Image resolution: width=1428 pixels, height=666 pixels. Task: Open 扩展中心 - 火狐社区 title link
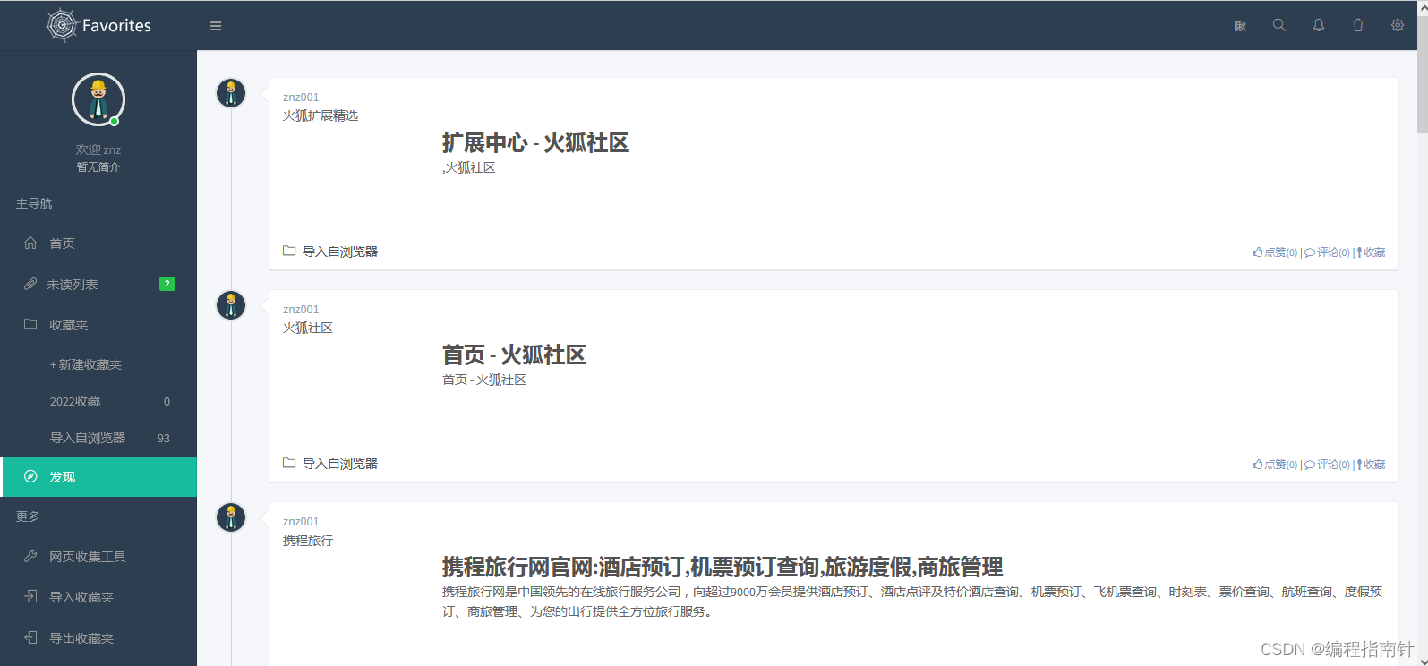[535, 143]
